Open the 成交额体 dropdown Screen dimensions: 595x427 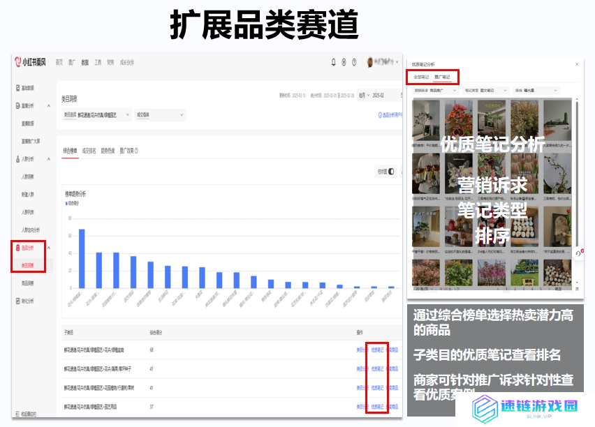pos(160,114)
